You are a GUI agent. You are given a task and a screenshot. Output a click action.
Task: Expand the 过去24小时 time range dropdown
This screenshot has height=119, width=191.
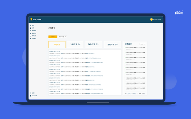62,37
